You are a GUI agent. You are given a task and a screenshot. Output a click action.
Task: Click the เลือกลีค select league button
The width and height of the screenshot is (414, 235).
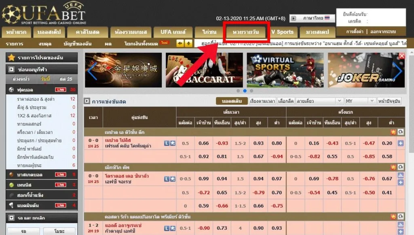point(286,101)
